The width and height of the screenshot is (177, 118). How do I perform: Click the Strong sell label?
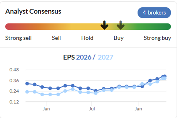click(18, 38)
